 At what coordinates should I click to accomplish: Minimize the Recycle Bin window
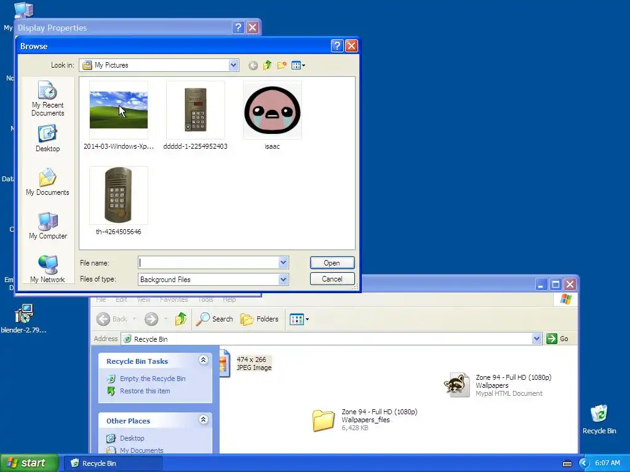pos(541,285)
